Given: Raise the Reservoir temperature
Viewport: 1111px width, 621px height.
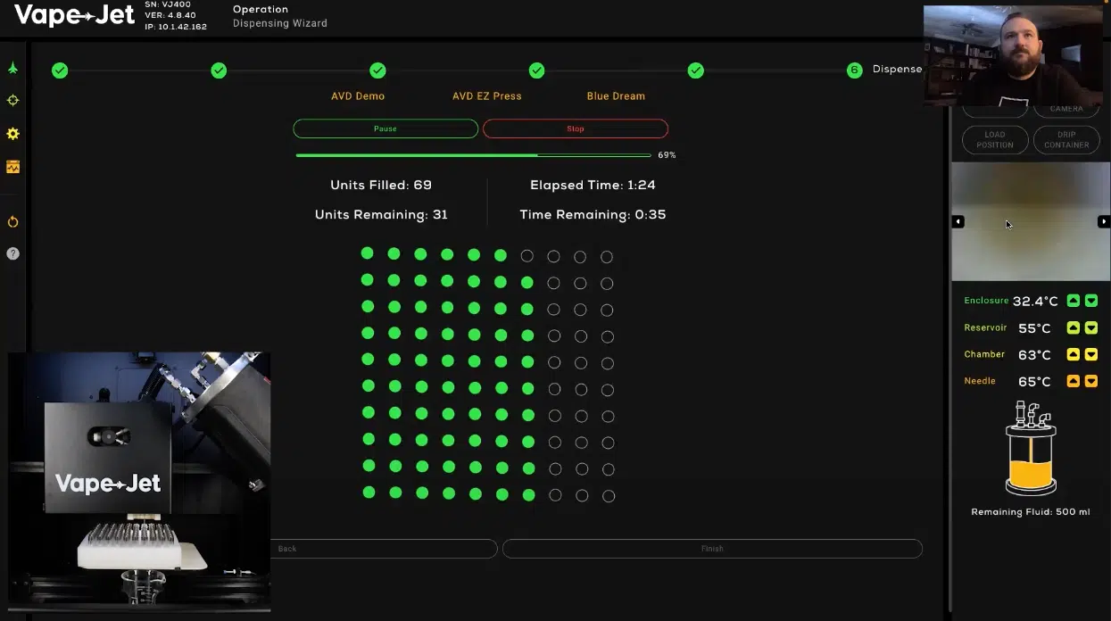Looking at the screenshot, I should click(1074, 327).
